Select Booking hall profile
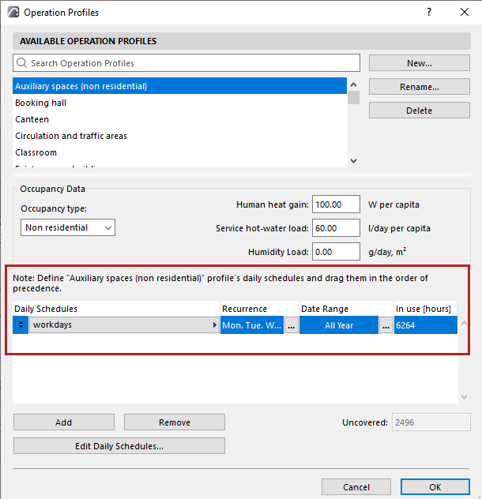Image resolution: width=482 pixels, height=499 pixels. coord(40,103)
